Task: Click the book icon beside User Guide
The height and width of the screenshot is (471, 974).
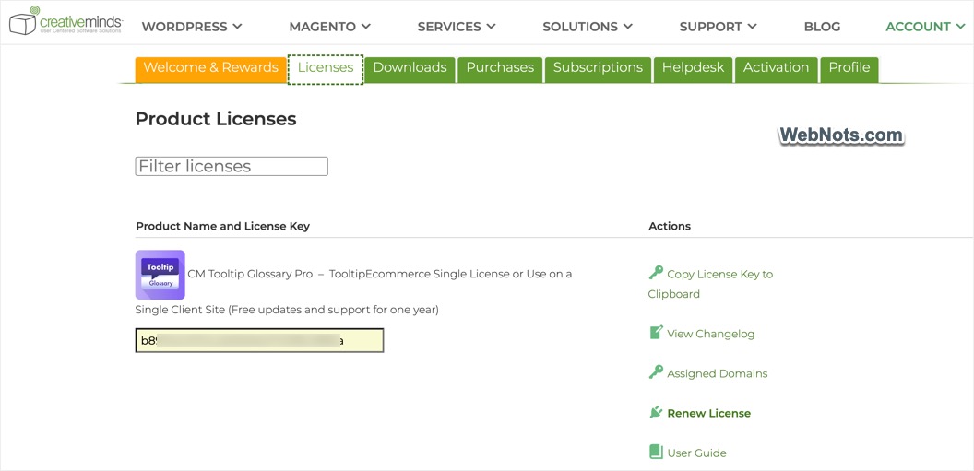Action: coord(656,452)
